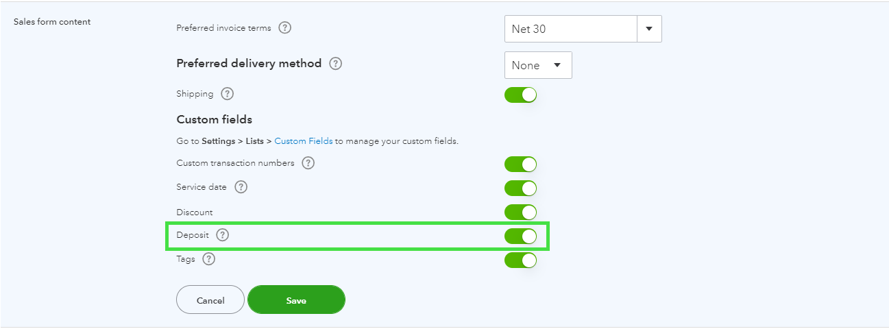Click the Service date help icon
The height and width of the screenshot is (329, 889).
pos(241,187)
